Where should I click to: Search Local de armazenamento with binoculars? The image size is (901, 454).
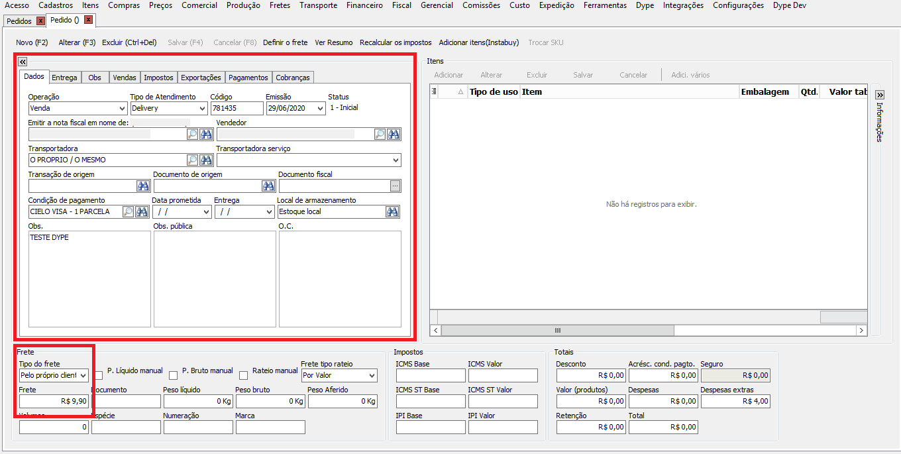coord(393,211)
